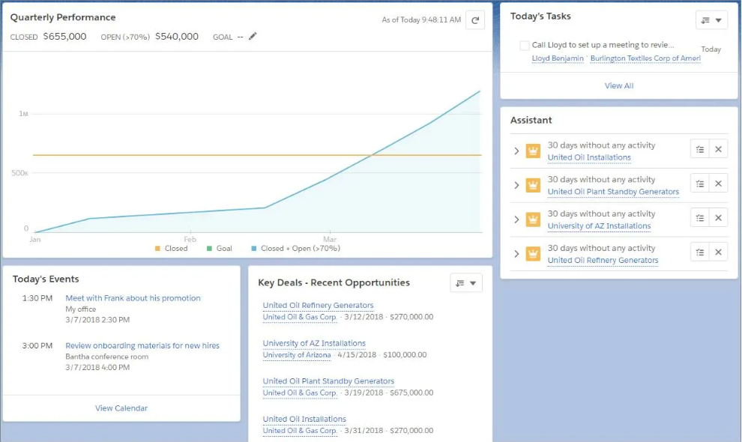Open task list icon for United Oil Plant Standby Generators
The width and height of the screenshot is (742, 442).
699,184
